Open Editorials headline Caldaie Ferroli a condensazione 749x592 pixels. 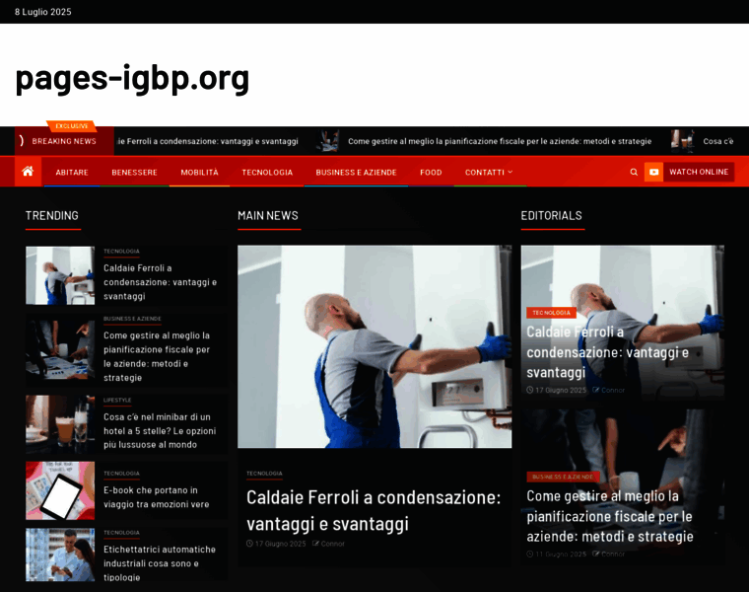coord(608,352)
